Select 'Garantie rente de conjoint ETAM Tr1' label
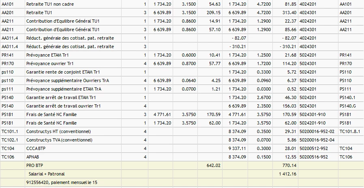The height and width of the screenshot is (188, 364). [63, 72]
